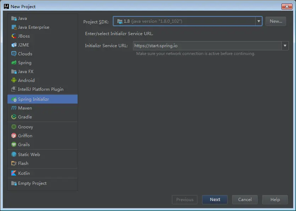Screen dimensions: 296x211
Task: Click the Android robot icon
Action: [14, 80]
